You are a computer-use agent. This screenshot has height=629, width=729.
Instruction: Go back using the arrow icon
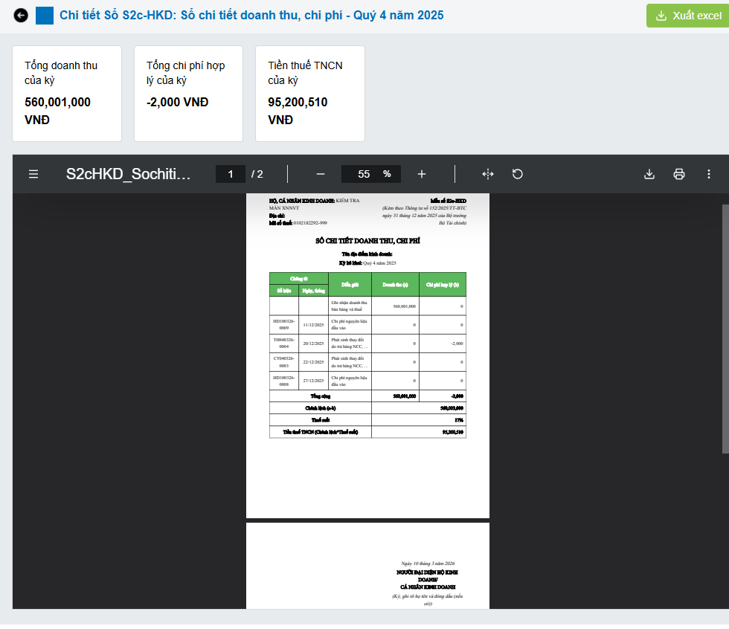coord(21,16)
